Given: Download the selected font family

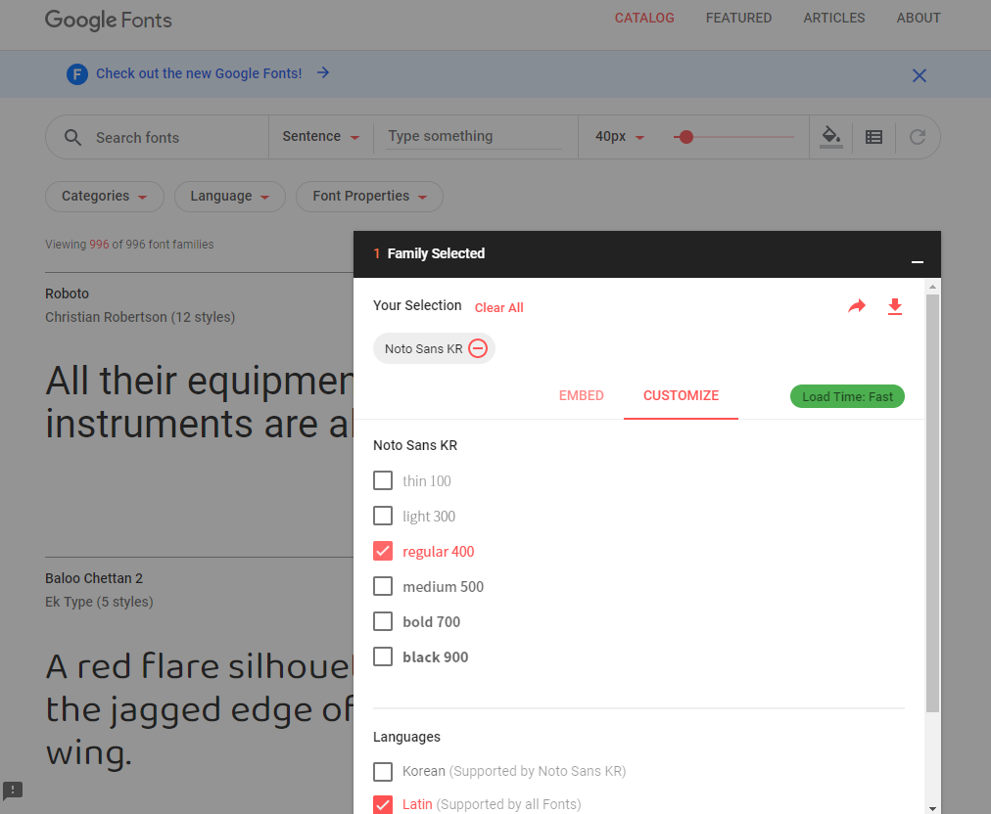Looking at the screenshot, I should coord(895,307).
